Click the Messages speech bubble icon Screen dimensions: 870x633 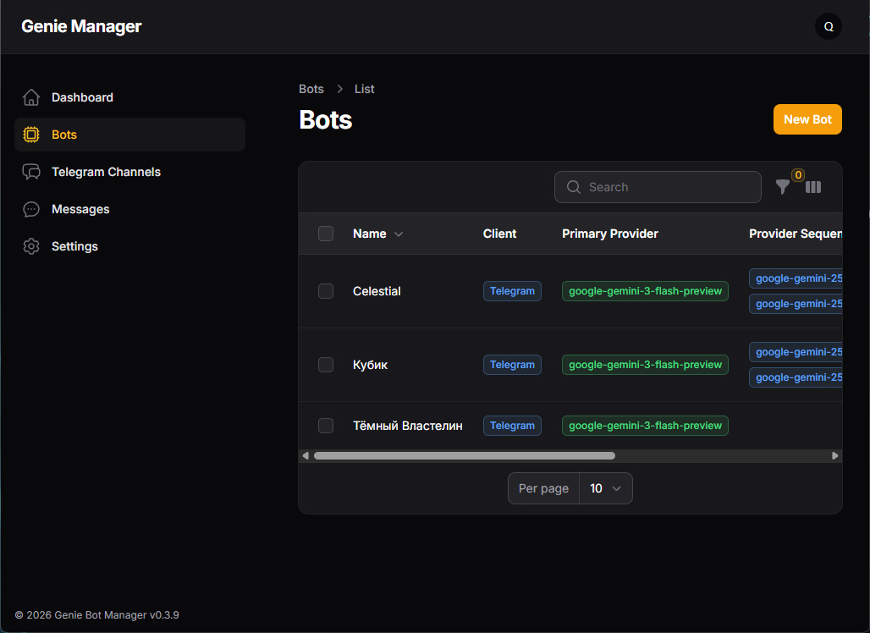pyautogui.click(x=31, y=209)
